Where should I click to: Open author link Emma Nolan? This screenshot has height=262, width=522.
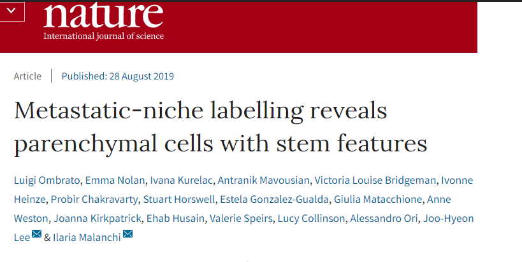115,181
